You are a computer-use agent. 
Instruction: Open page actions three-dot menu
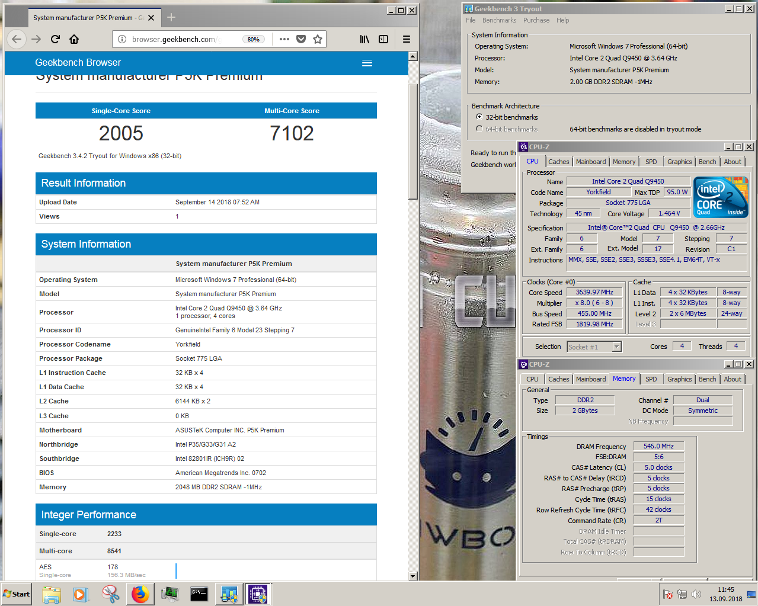pyautogui.click(x=284, y=39)
